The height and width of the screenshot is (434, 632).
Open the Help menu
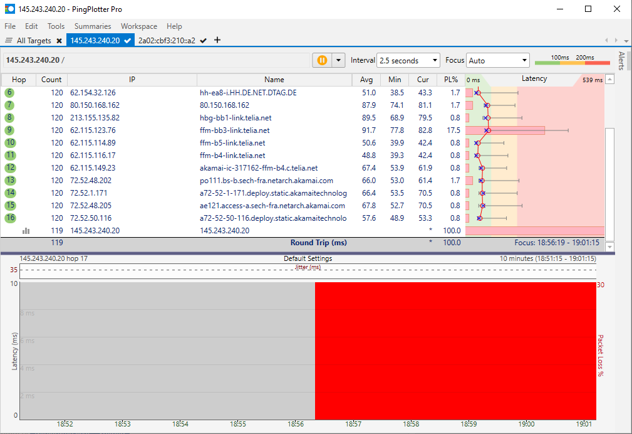tap(174, 26)
